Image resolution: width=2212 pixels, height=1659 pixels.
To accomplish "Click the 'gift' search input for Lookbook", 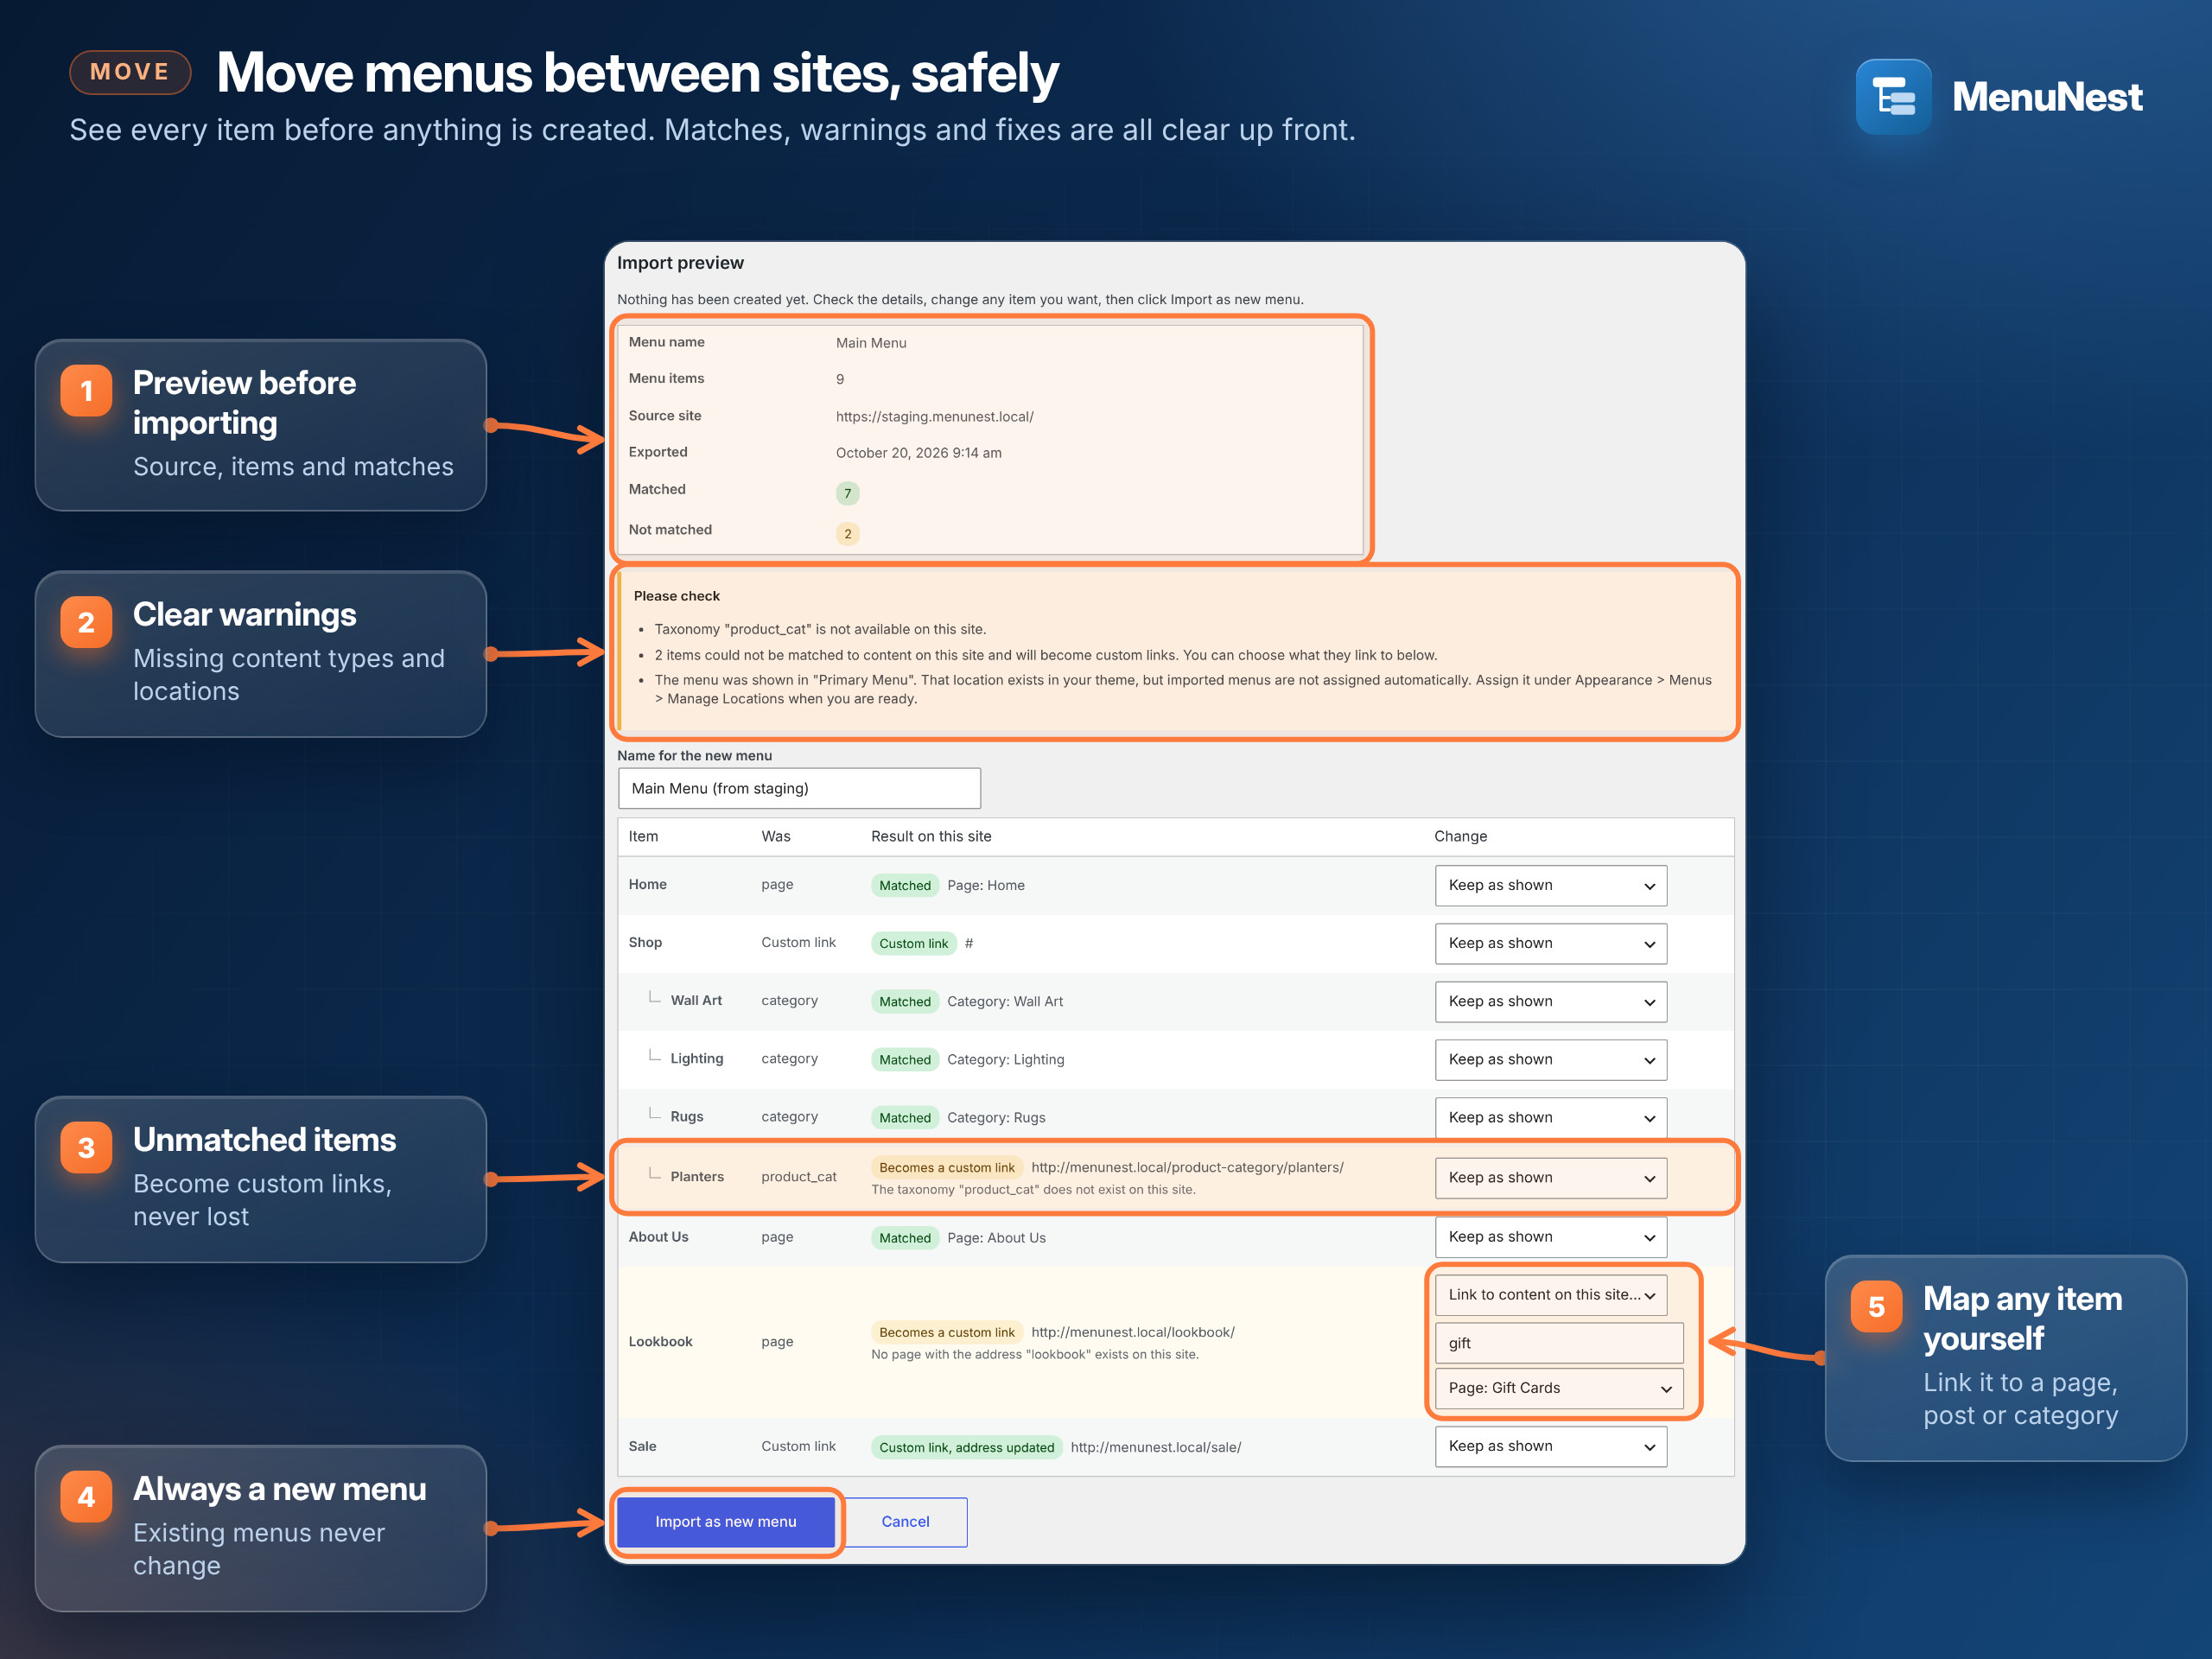I will click(x=1559, y=1343).
